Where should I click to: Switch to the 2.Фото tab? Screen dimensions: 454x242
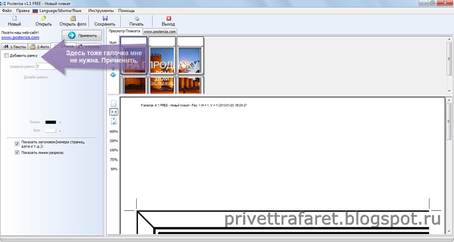[x=40, y=47]
